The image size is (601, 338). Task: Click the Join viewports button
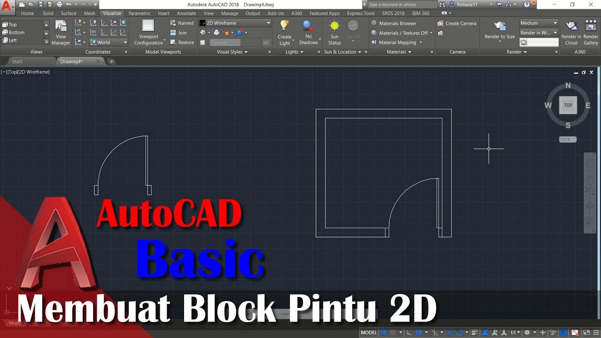[x=178, y=33]
